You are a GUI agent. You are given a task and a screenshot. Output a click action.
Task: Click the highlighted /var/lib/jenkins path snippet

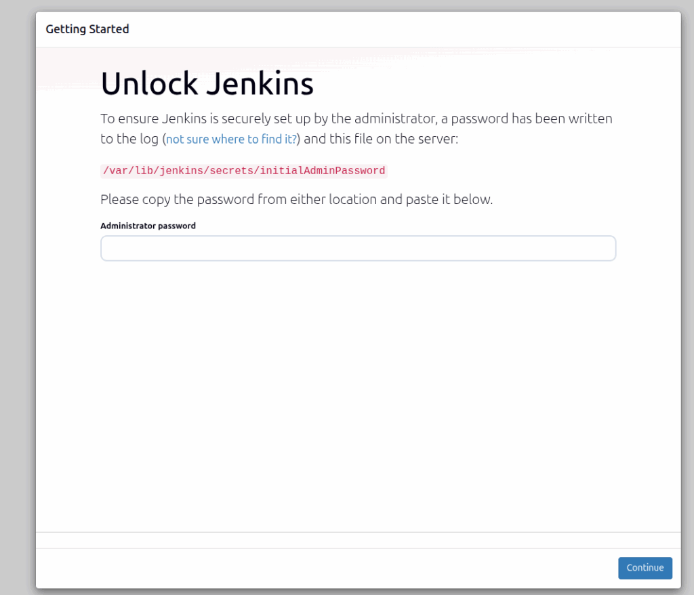click(x=243, y=171)
